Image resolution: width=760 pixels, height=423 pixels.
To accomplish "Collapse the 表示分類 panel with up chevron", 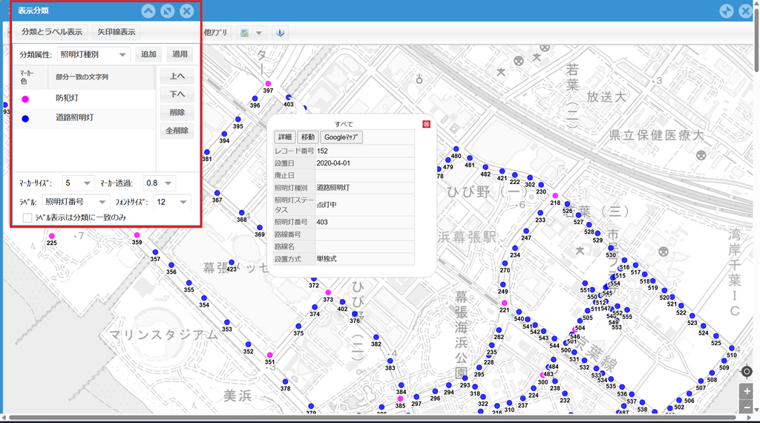I will coord(148,10).
